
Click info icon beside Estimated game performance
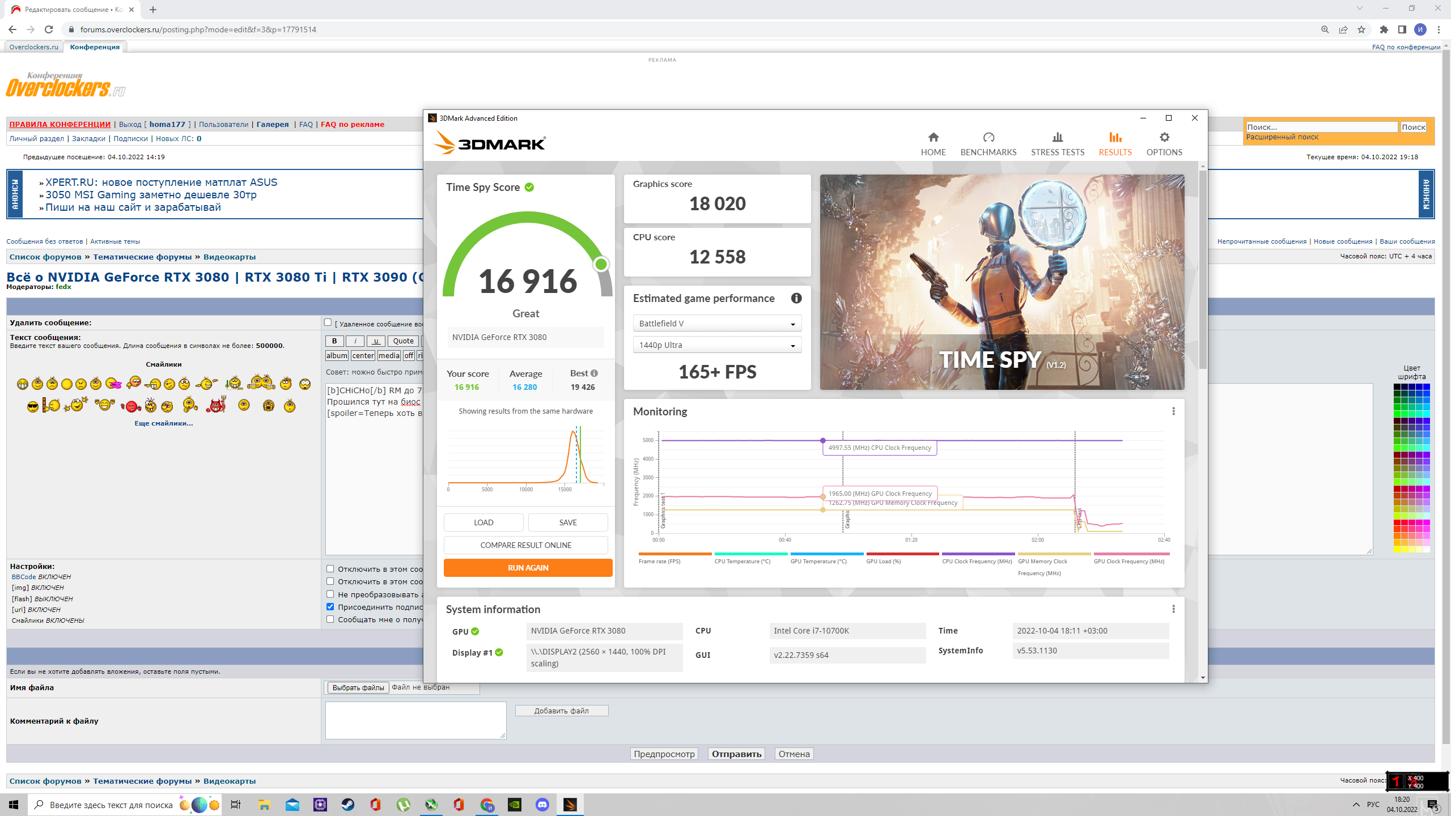796,298
